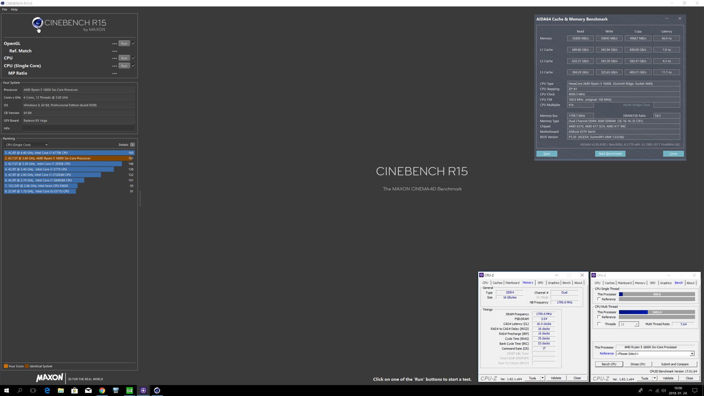The image size is (704, 396).
Task: Click the Info input field in Your System
Action: pyautogui.click(x=79, y=128)
